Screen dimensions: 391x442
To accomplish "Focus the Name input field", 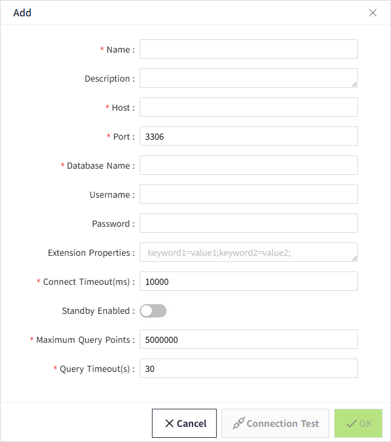I will [x=248, y=49].
